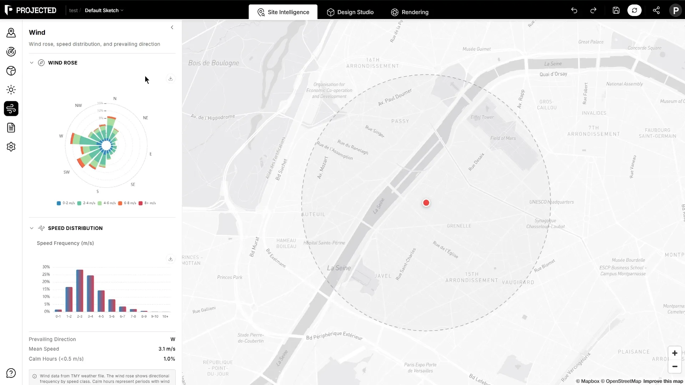
Task: Click the Speed Frequency (m/s) title
Action: pyautogui.click(x=65, y=243)
